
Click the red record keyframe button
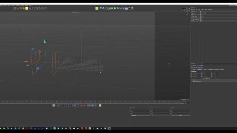point(81,105)
